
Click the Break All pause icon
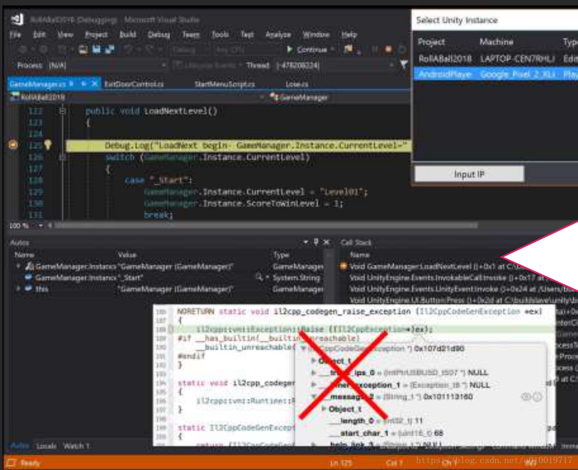click(x=375, y=49)
